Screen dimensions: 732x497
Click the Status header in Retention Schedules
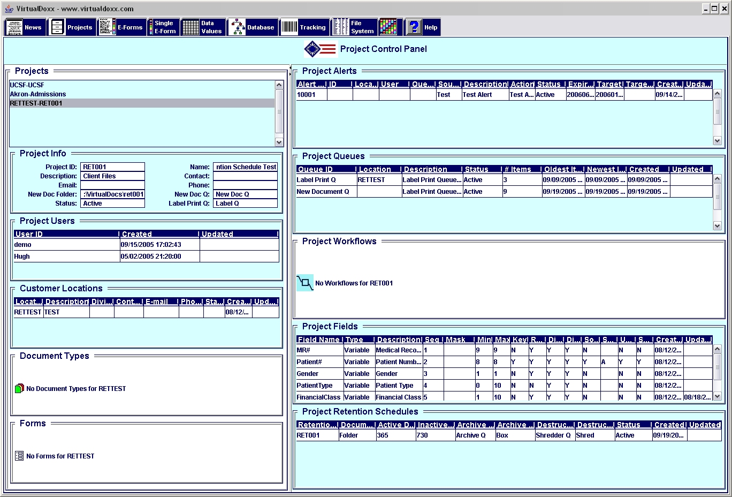coord(633,425)
